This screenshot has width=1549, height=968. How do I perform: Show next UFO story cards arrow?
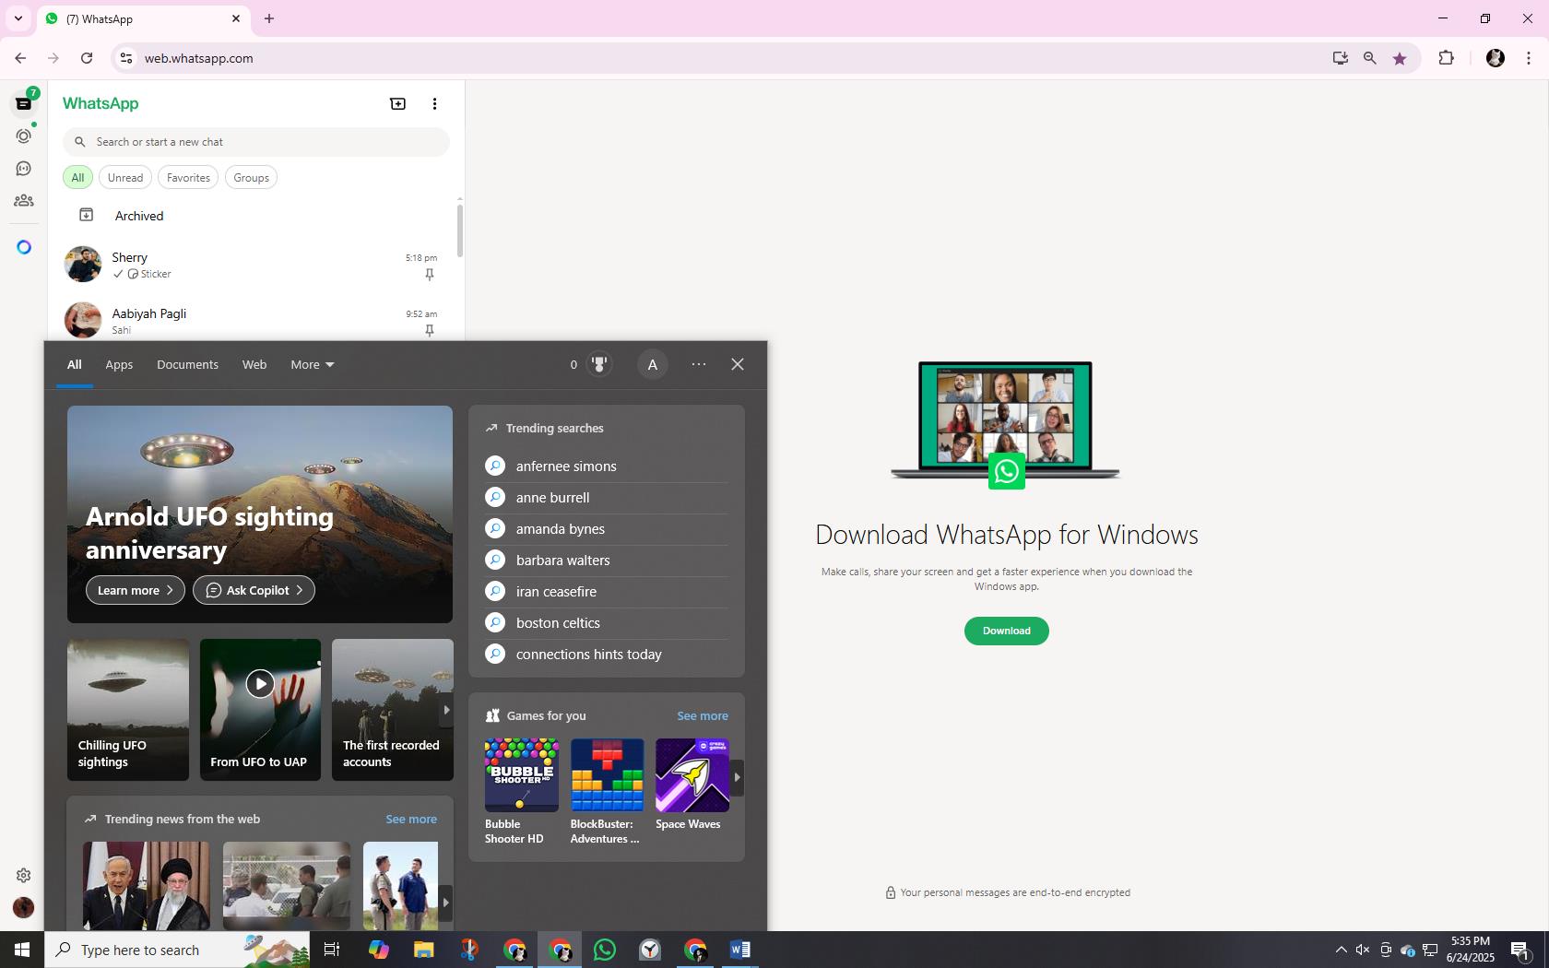click(446, 710)
